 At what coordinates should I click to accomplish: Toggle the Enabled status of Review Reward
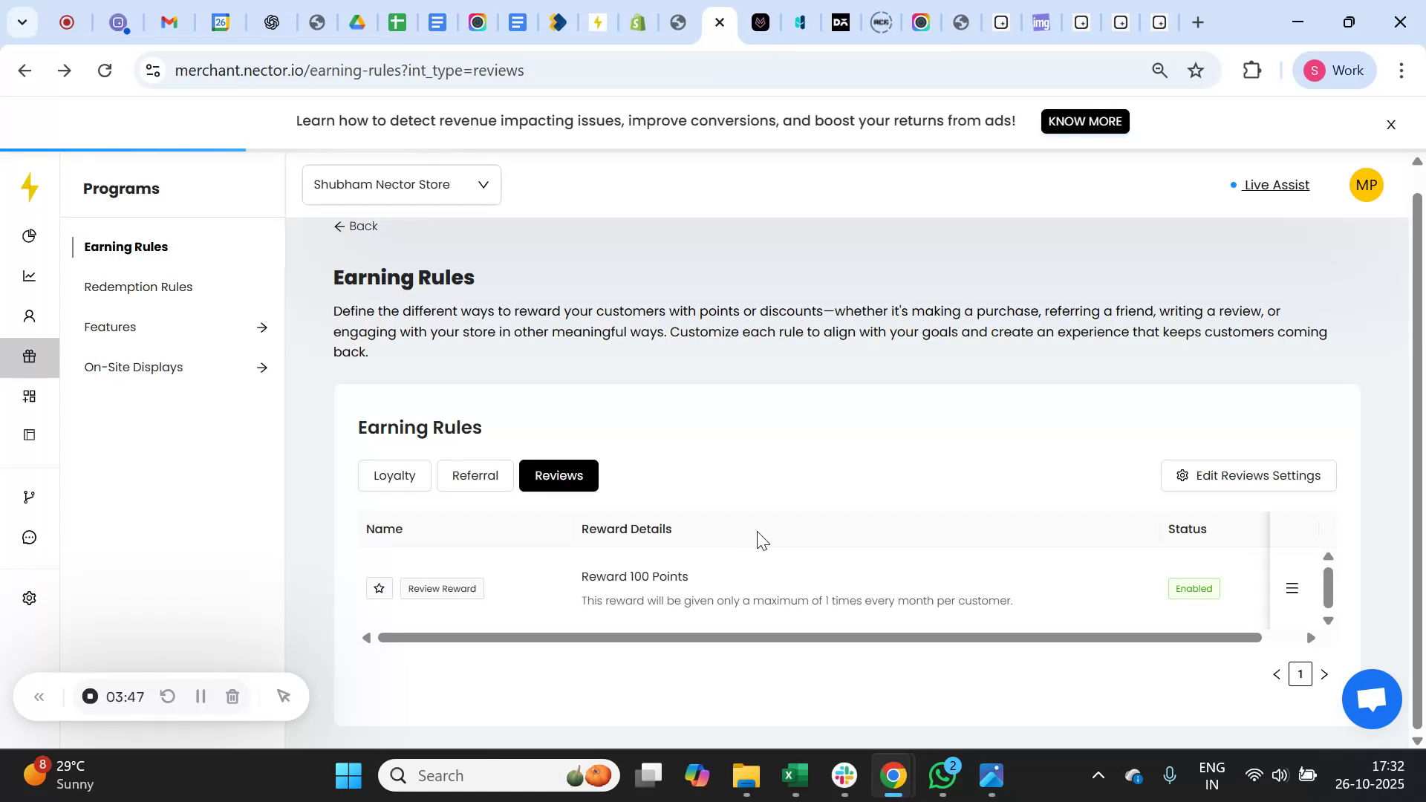click(1194, 588)
